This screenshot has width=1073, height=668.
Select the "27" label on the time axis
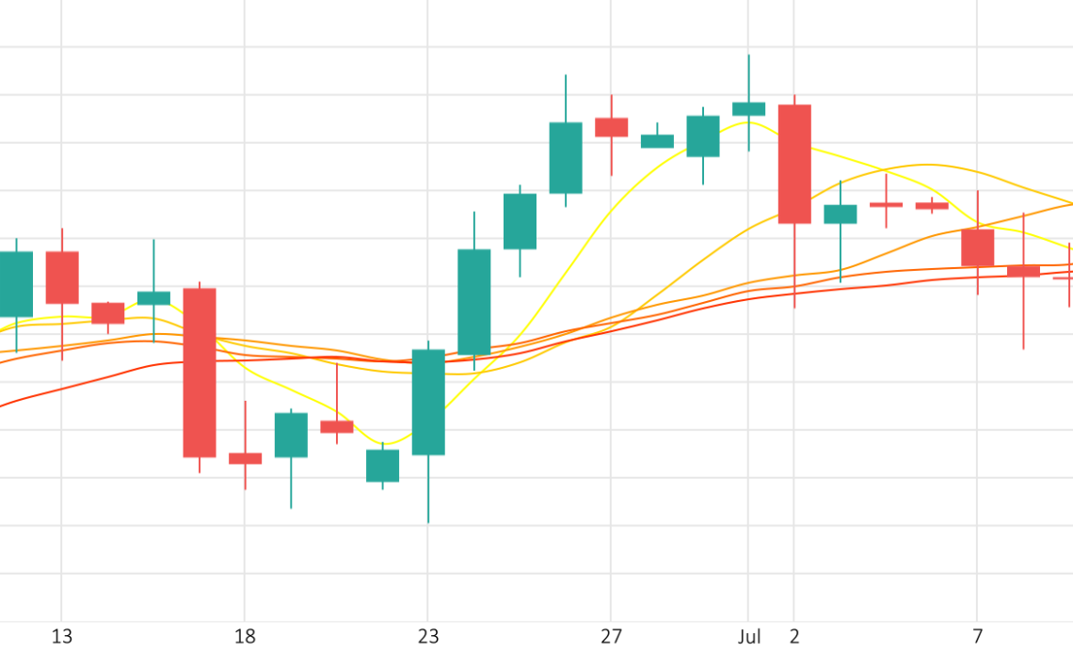[x=612, y=637]
